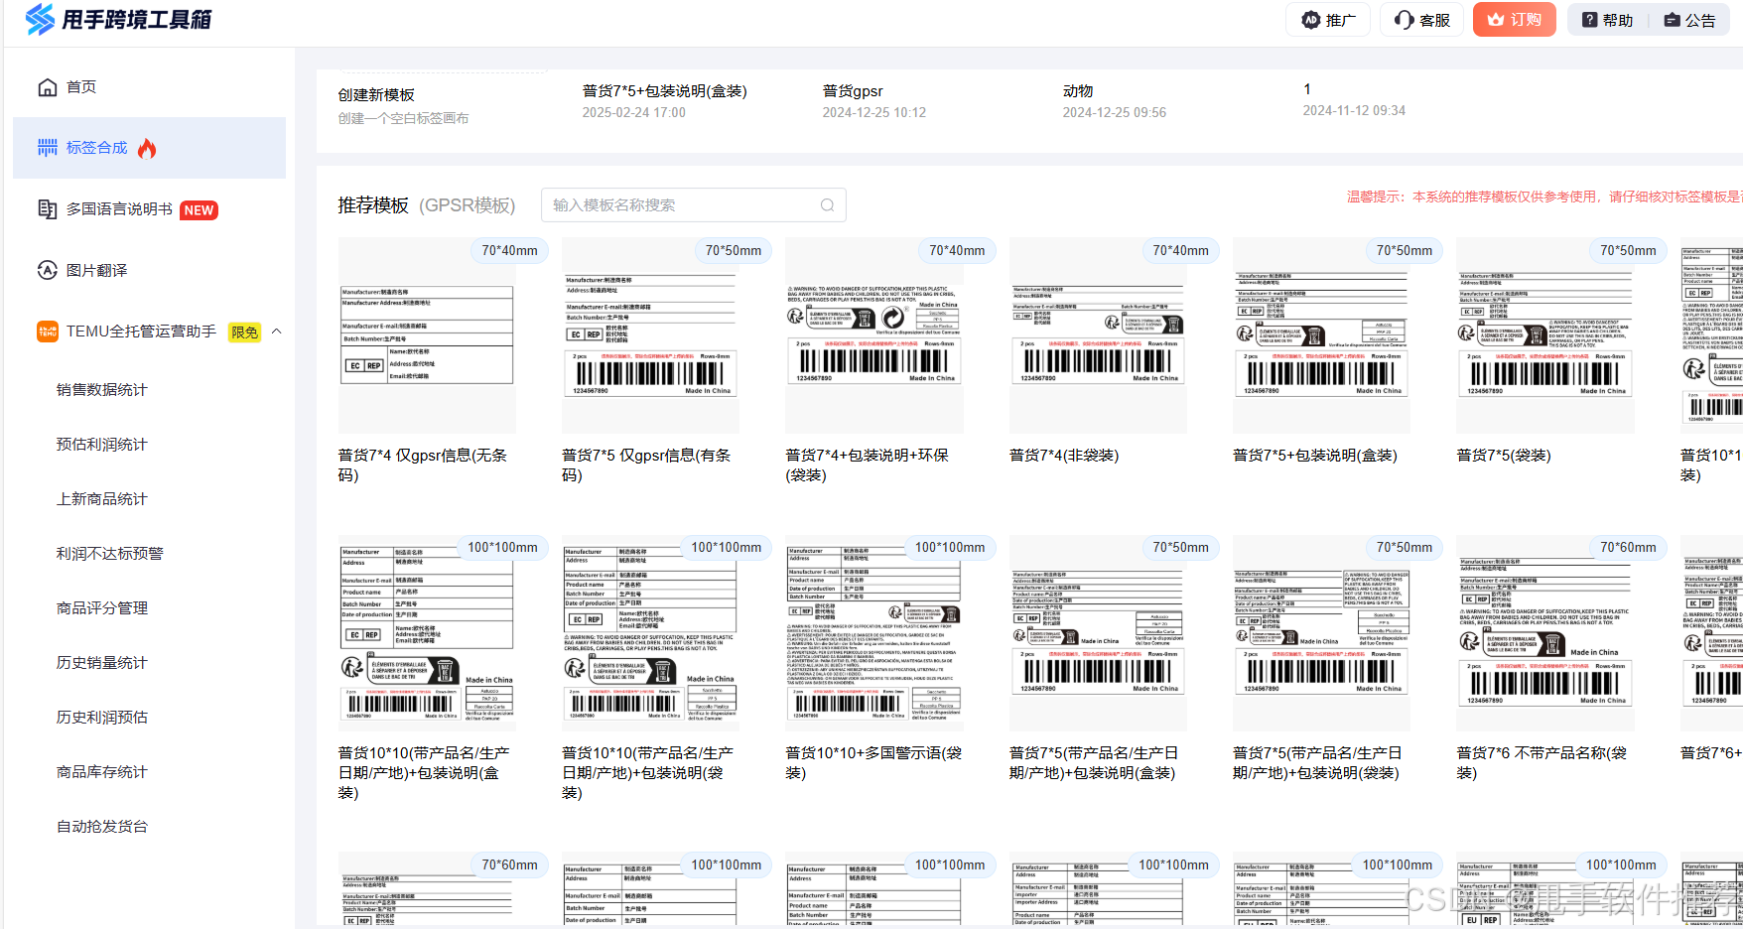This screenshot has width=1743, height=929.
Task: Select 历史利润预估 in the sidebar
Action: coord(101,718)
